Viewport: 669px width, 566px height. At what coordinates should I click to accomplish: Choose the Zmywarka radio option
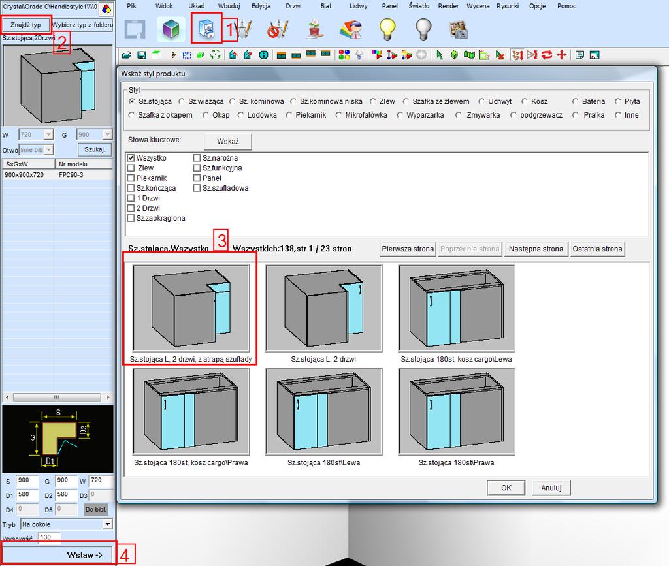click(458, 115)
